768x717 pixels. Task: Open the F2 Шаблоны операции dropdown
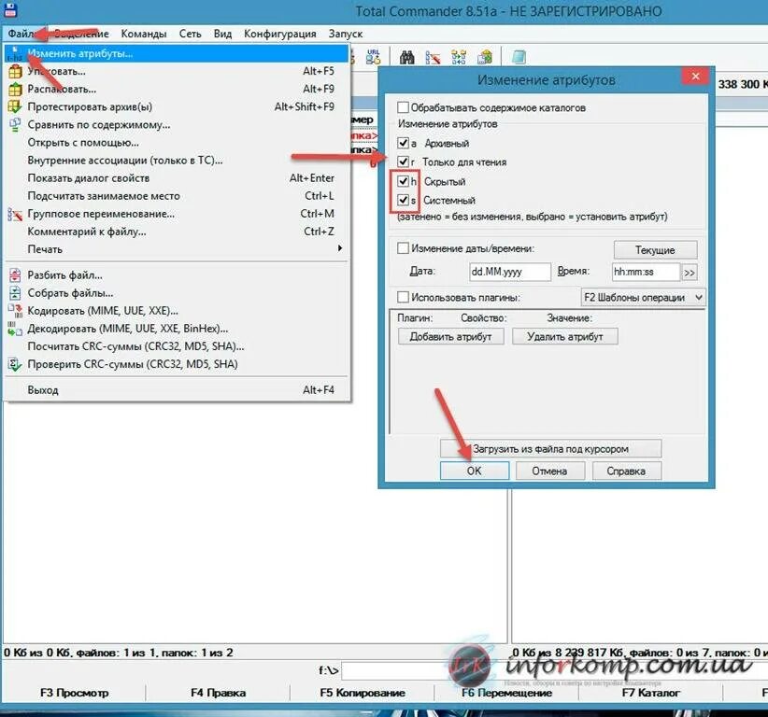(x=643, y=297)
